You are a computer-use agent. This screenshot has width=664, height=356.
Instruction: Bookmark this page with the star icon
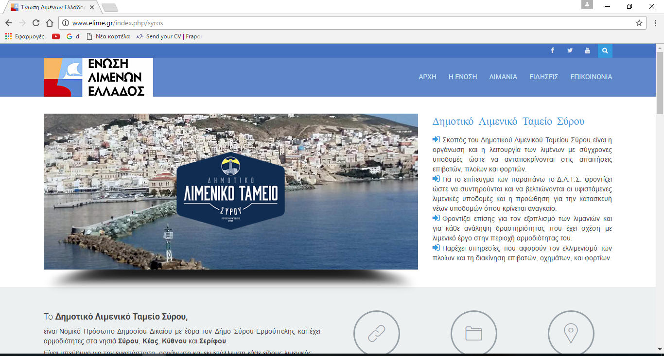(639, 23)
